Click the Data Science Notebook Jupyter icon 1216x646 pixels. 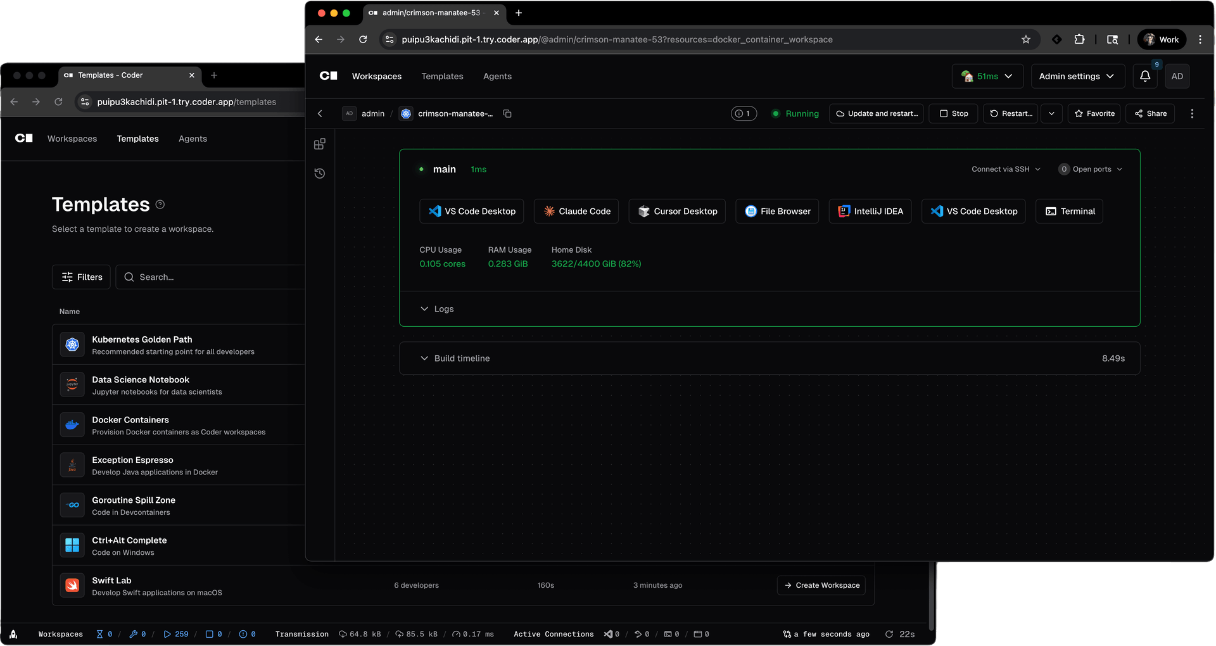[72, 384]
